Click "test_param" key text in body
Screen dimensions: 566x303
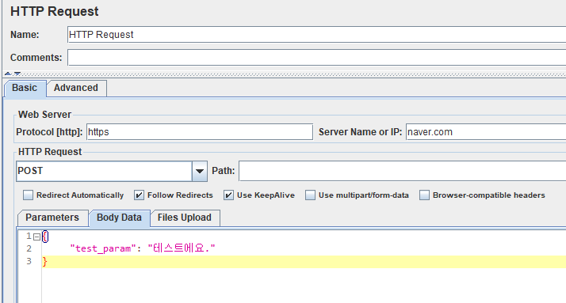[103, 248]
